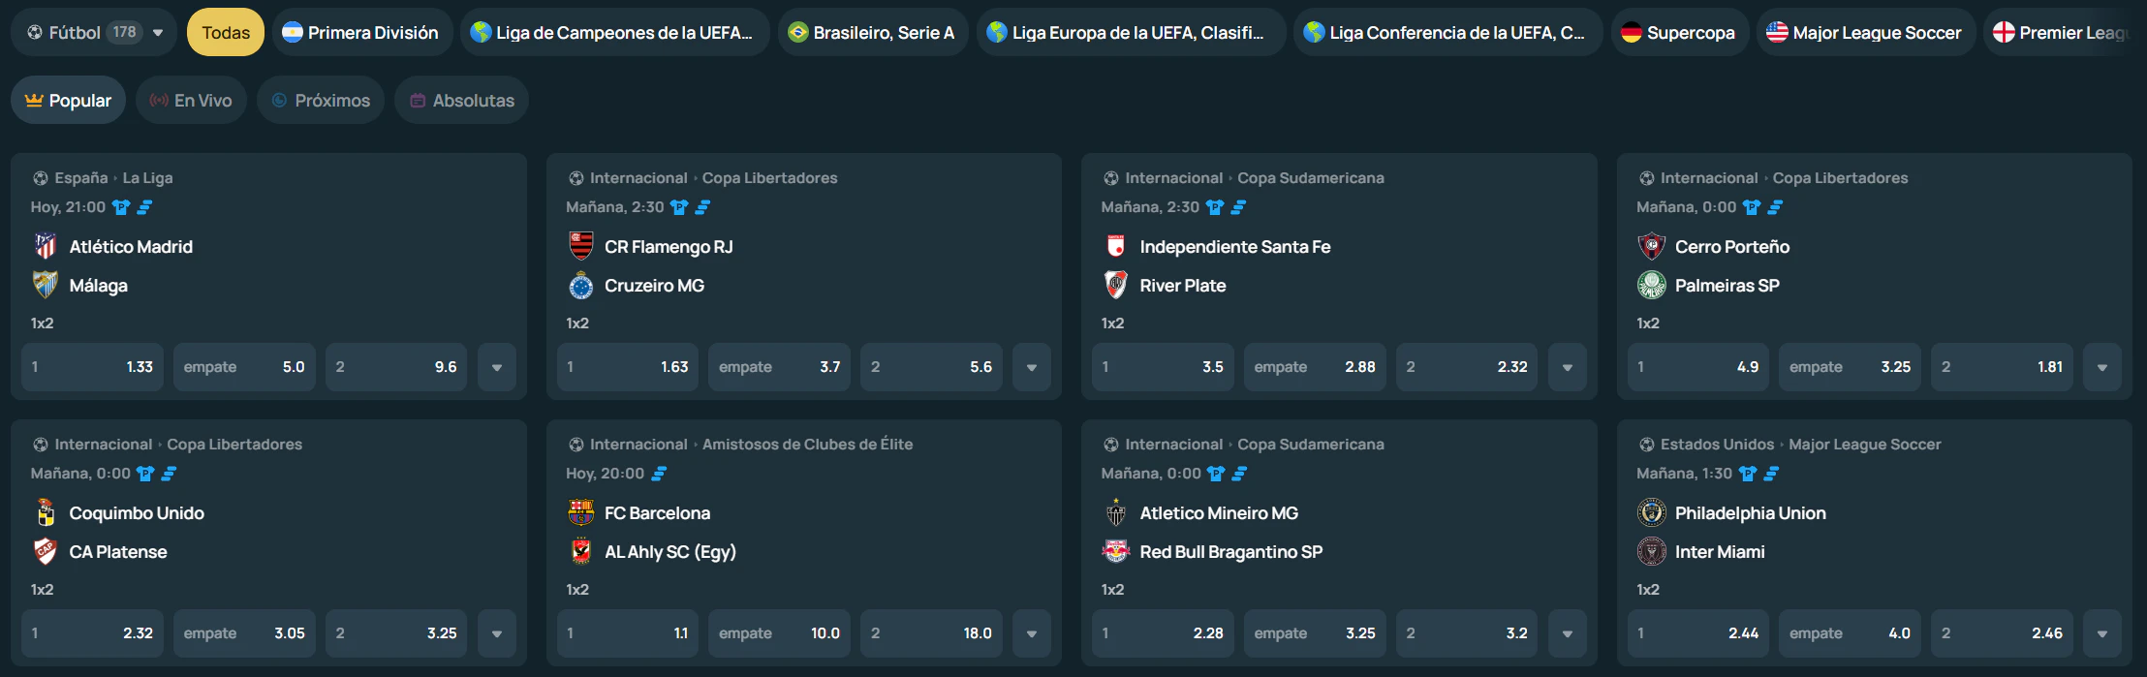The image size is (2147, 677).
Task: Select empate at 5.0 for Atlético-Málaga
Action: [x=244, y=367]
